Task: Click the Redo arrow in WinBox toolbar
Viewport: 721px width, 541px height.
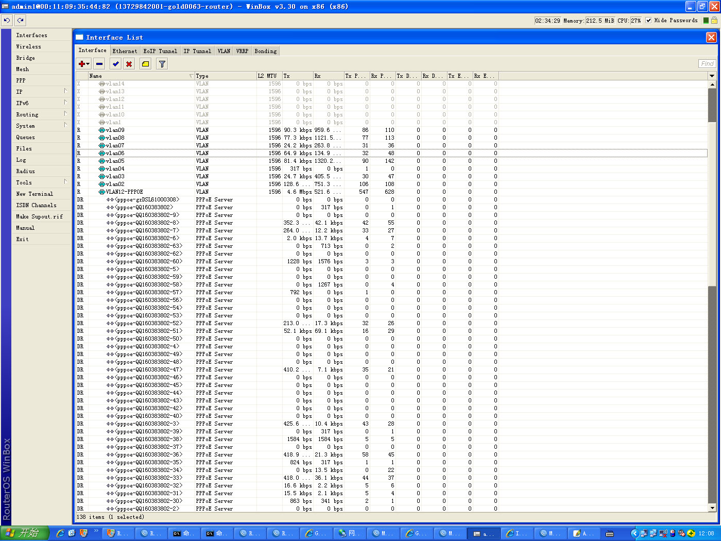Action: coord(20,20)
